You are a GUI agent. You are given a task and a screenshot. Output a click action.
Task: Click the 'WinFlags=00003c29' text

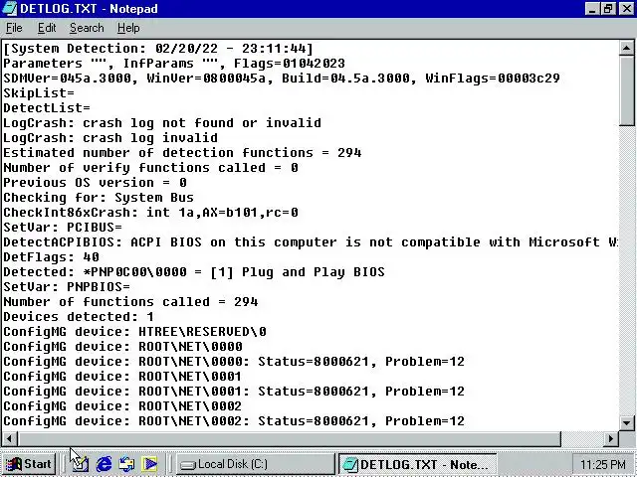[x=493, y=78]
